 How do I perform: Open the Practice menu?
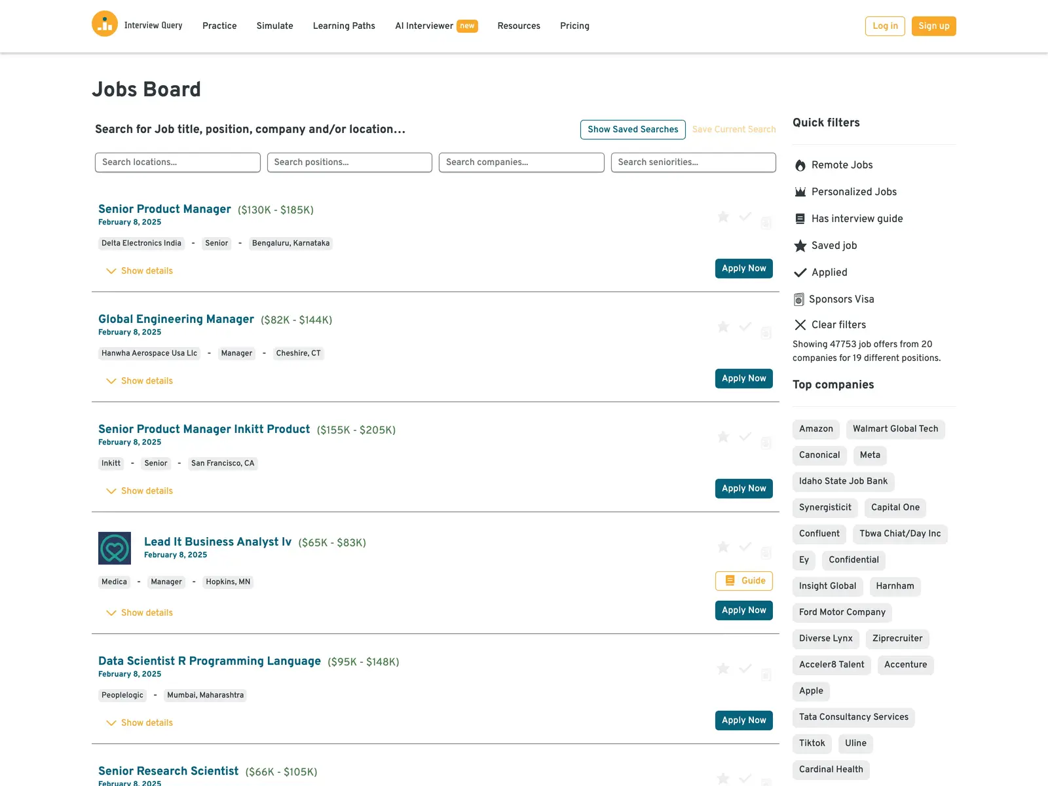point(219,26)
